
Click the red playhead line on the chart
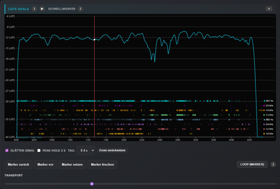[x=94, y=77]
